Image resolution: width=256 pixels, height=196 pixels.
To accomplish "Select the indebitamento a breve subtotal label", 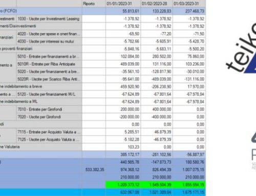I will (21, 86).
